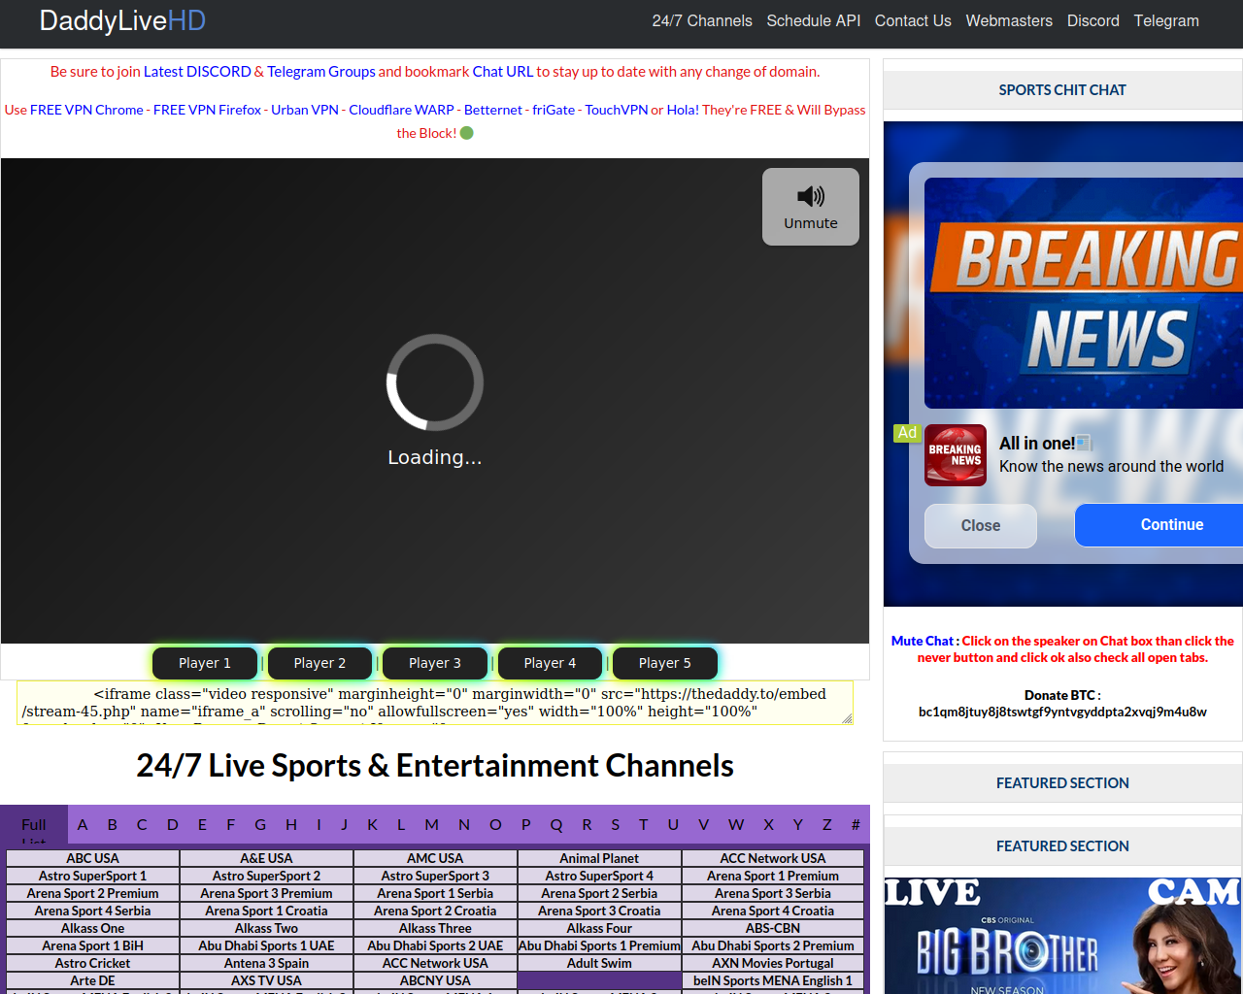This screenshot has width=1243, height=994.
Task: Filter channels by # symbol
Action: (856, 824)
